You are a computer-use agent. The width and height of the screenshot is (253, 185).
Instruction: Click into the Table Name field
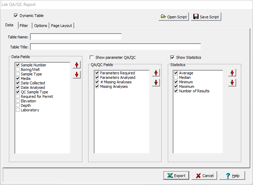coord(76,37)
